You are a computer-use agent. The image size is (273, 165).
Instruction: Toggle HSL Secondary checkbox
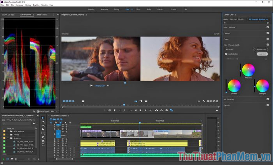point(268,99)
